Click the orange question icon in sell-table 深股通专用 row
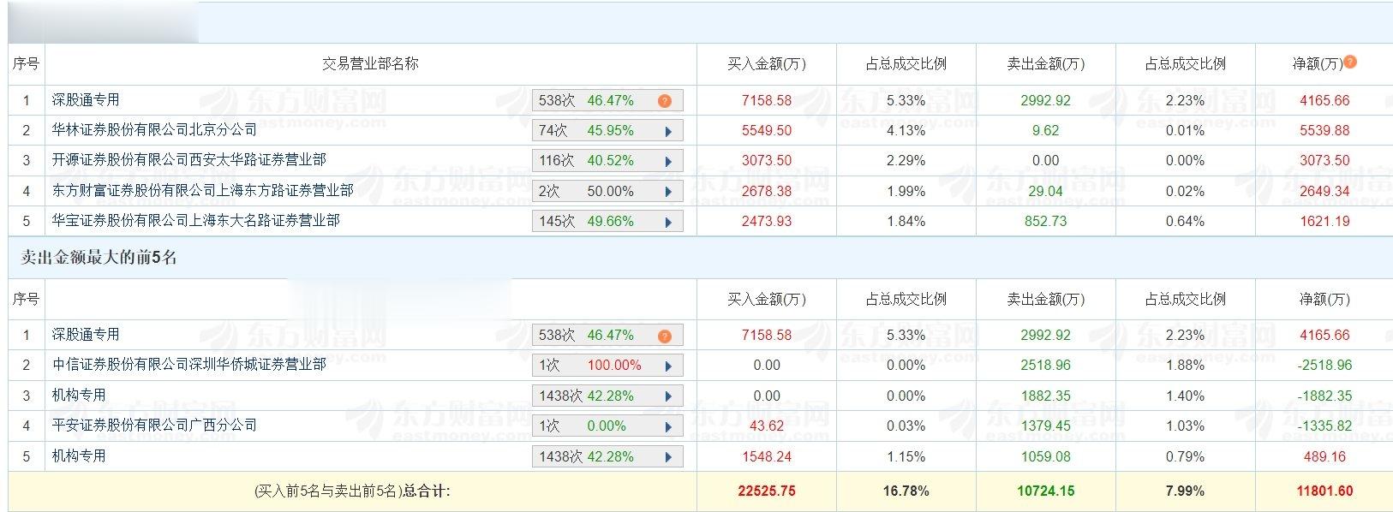The height and width of the screenshot is (512, 1393). (665, 336)
